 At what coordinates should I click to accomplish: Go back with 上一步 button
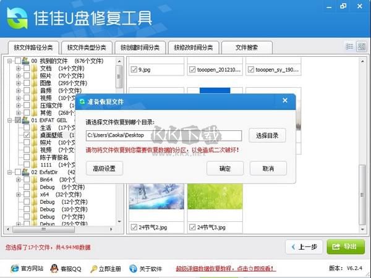304,247
